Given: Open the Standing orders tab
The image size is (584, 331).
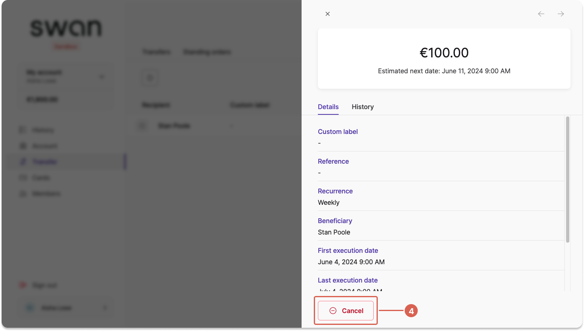Looking at the screenshot, I should tap(207, 52).
